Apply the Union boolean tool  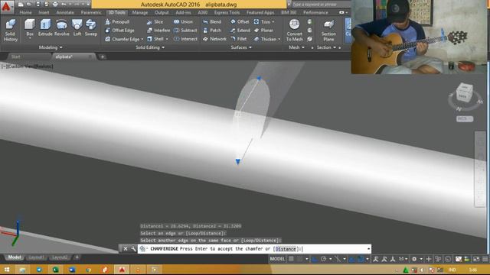point(184,22)
